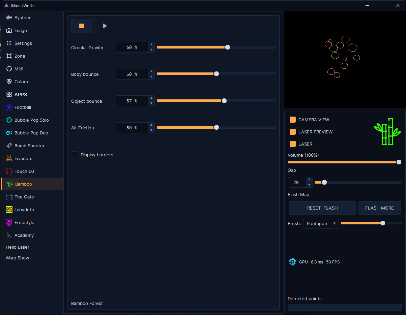Click the 50 FPS readout
Viewport: 406px width, 315px height.
point(333,262)
